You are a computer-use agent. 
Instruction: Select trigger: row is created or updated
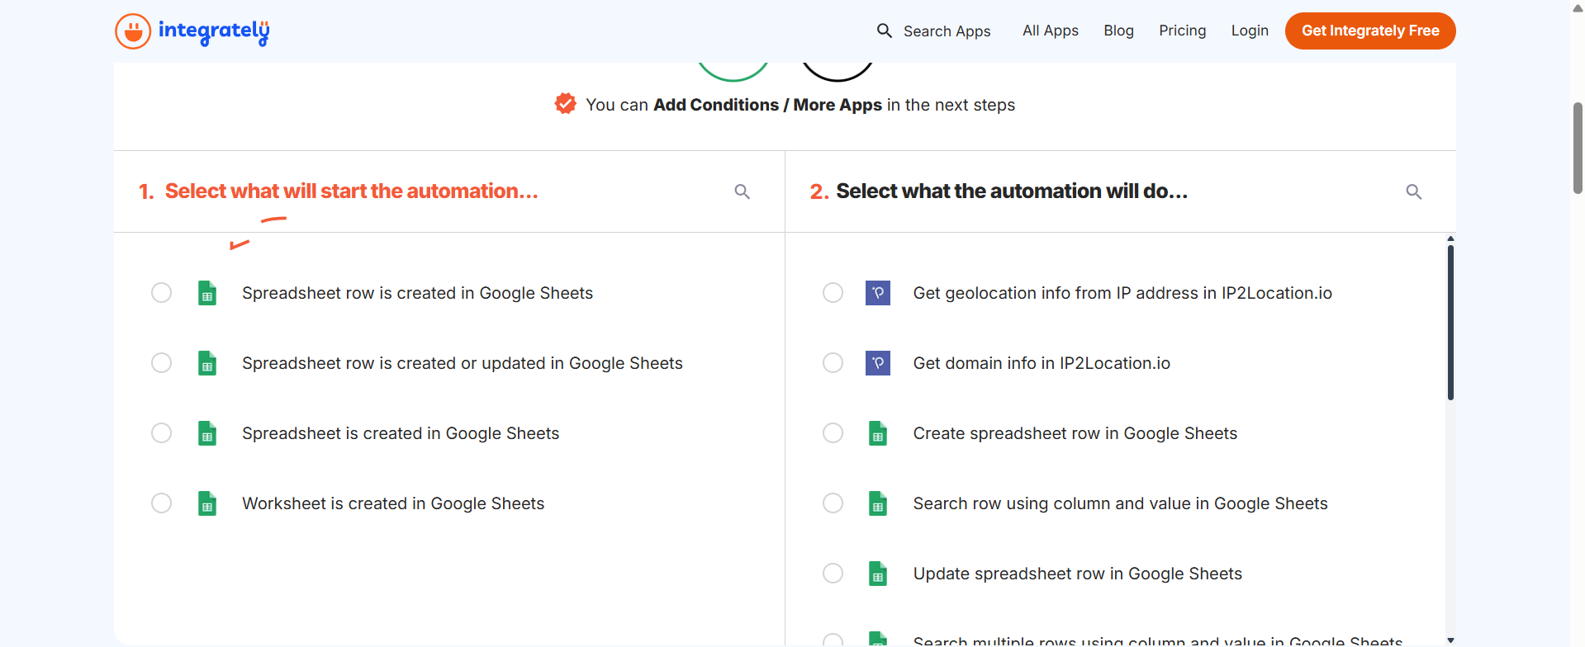(x=162, y=363)
